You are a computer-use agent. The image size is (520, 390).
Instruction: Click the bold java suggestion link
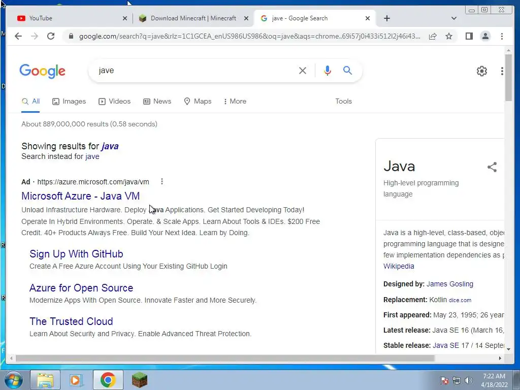(x=110, y=146)
